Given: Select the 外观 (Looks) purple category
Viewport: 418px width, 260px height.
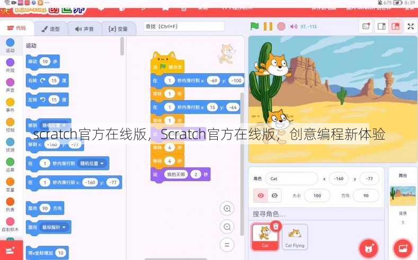Looking at the screenshot, I should pyautogui.click(x=10, y=65).
